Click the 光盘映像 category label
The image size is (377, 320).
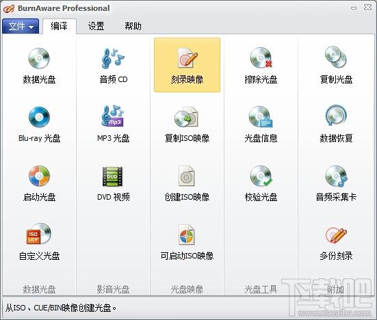point(187,289)
